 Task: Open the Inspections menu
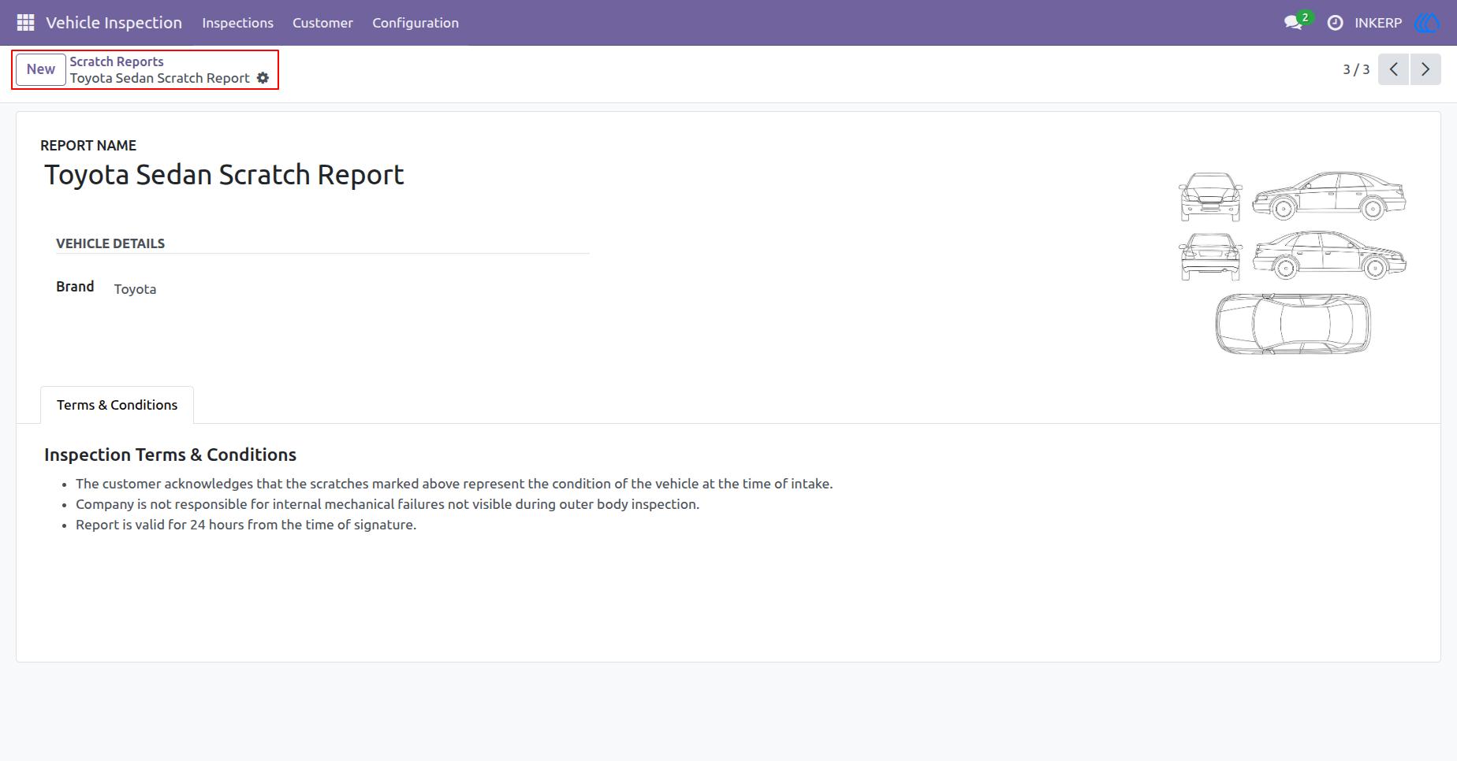coord(237,23)
